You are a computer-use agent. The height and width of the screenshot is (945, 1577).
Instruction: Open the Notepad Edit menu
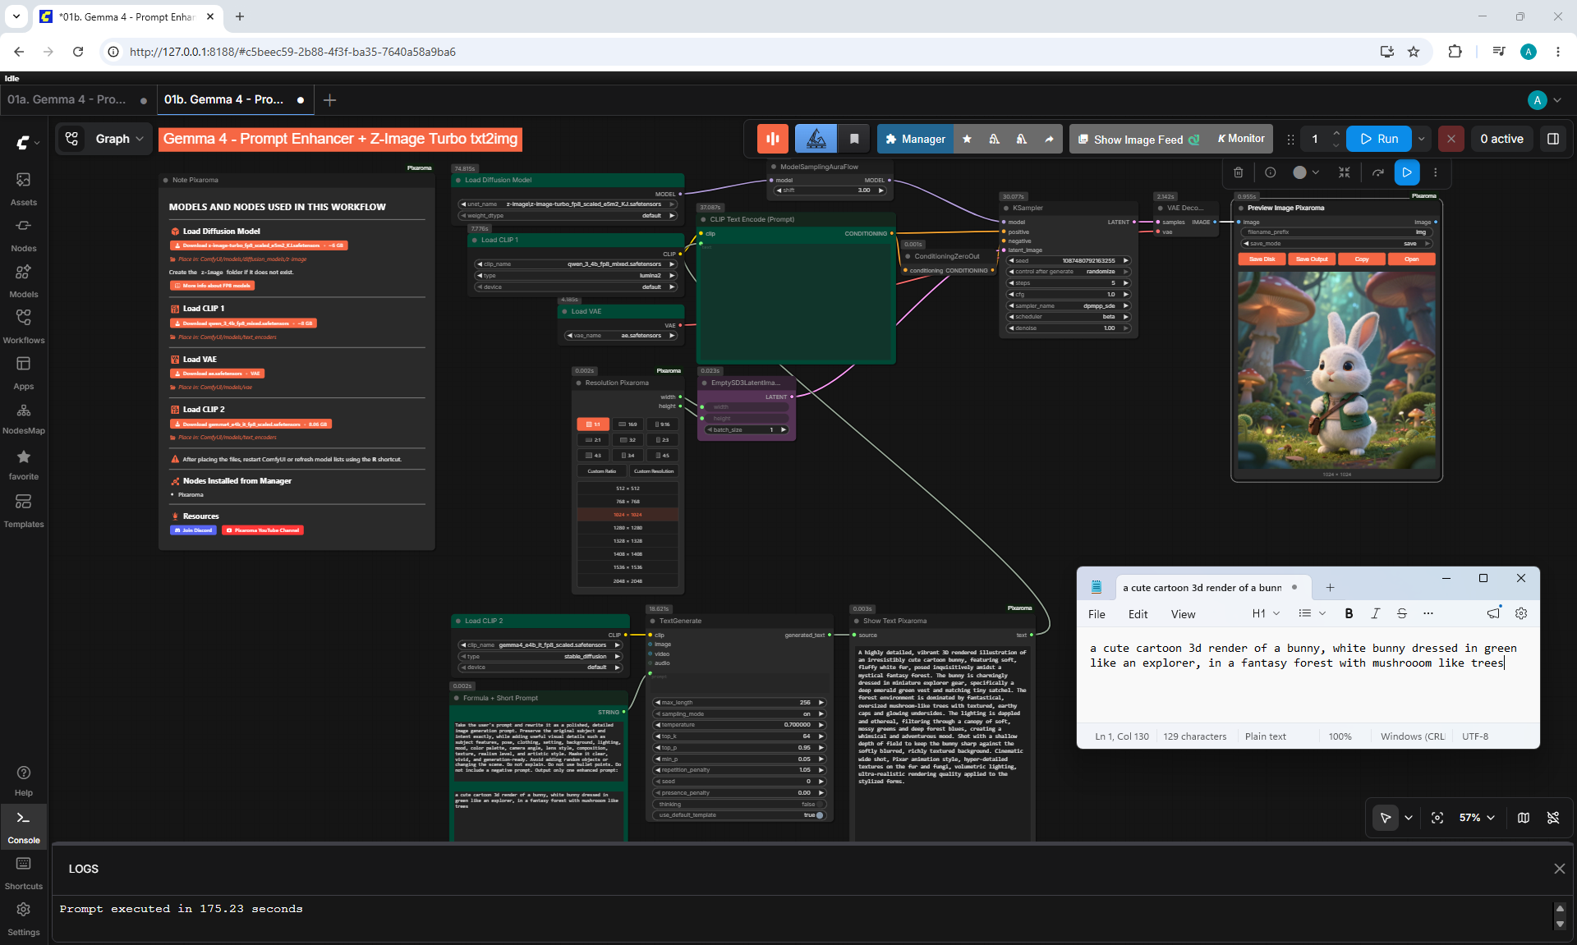point(1138,614)
